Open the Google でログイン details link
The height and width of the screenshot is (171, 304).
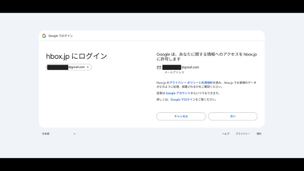(183, 99)
